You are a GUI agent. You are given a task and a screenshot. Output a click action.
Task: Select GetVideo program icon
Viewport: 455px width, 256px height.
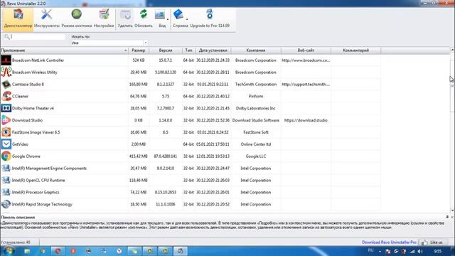click(x=6, y=144)
